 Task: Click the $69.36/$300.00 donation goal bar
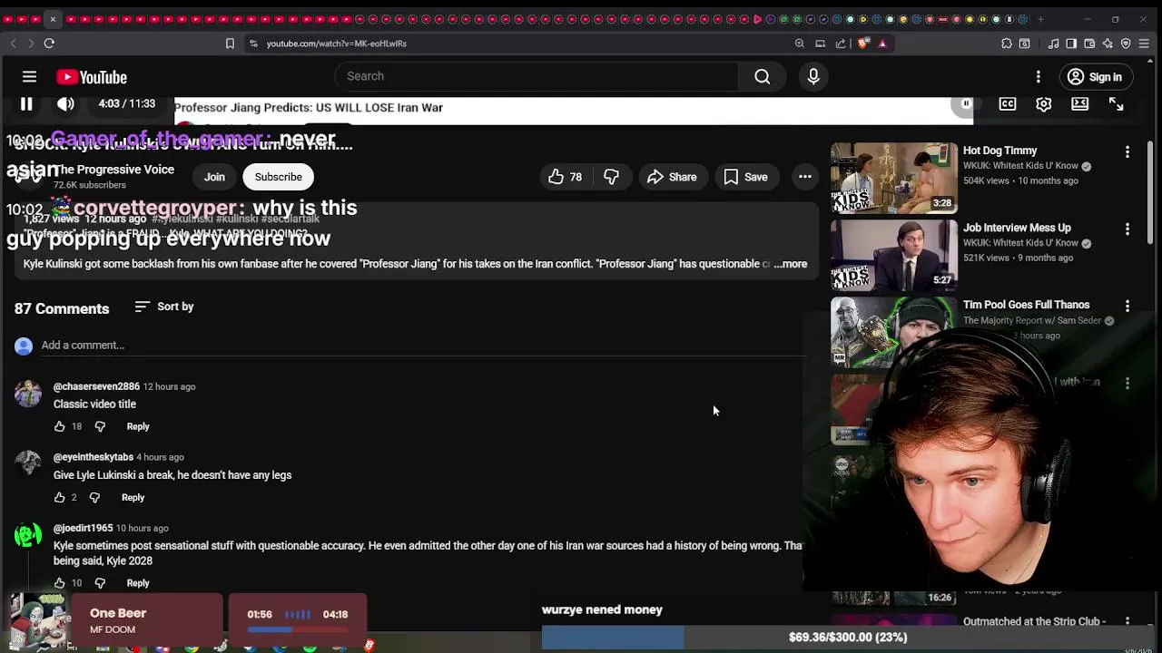pyautogui.click(x=847, y=638)
